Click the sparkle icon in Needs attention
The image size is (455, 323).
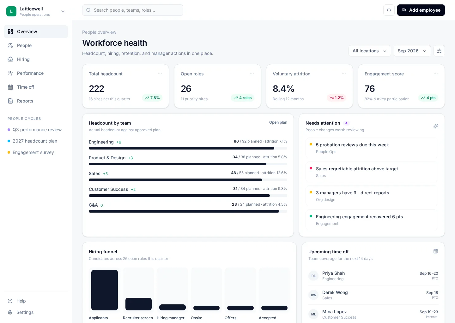point(436,126)
